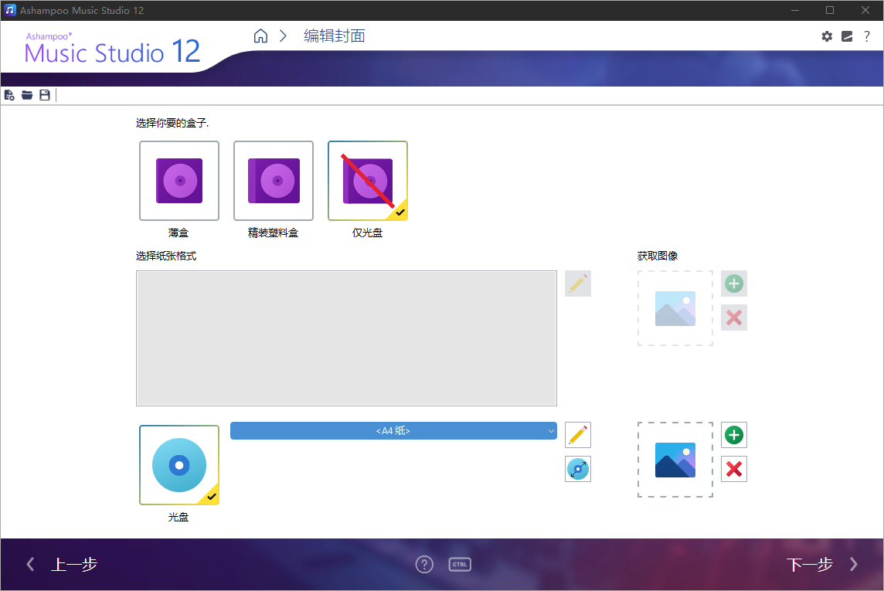Image resolution: width=884 pixels, height=591 pixels.
Task: Open a saved cover file
Action: 27,94
